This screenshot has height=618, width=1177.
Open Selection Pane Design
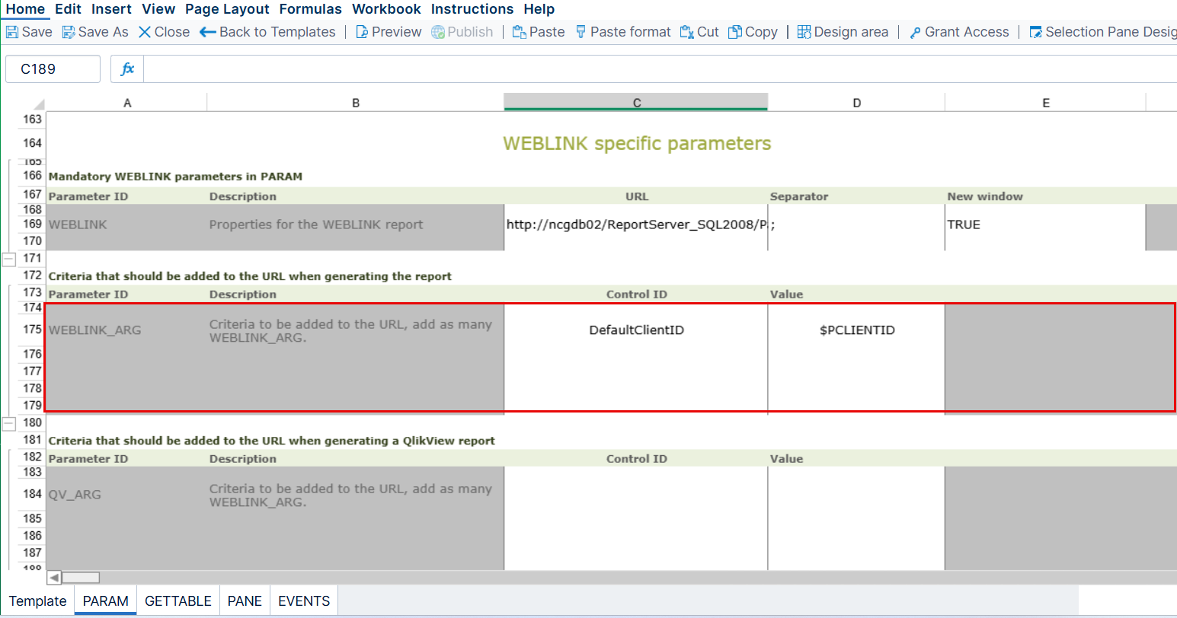coord(1102,32)
